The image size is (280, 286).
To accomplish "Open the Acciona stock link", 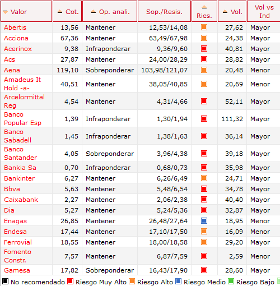I will click(x=16, y=38).
